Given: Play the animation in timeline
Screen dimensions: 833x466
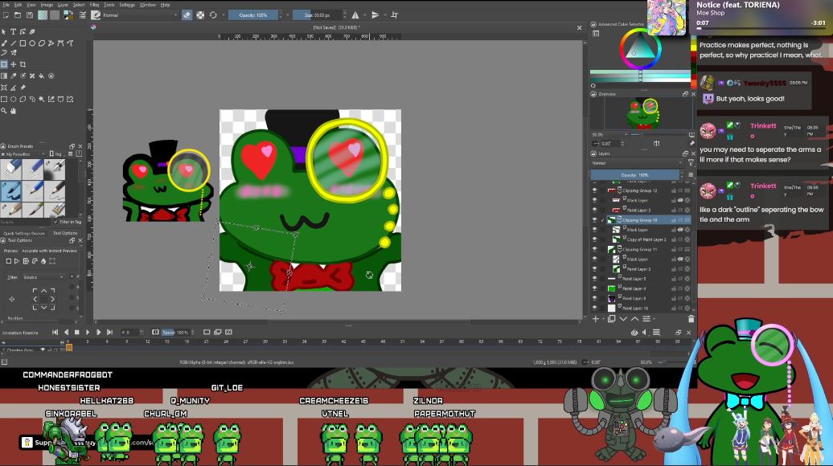Looking at the screenshot, I should 88,332.
